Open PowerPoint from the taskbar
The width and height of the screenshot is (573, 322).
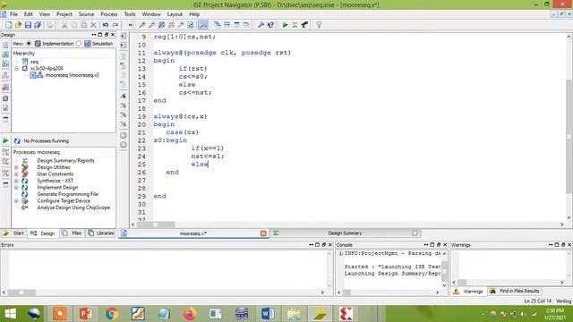[86, 314]
